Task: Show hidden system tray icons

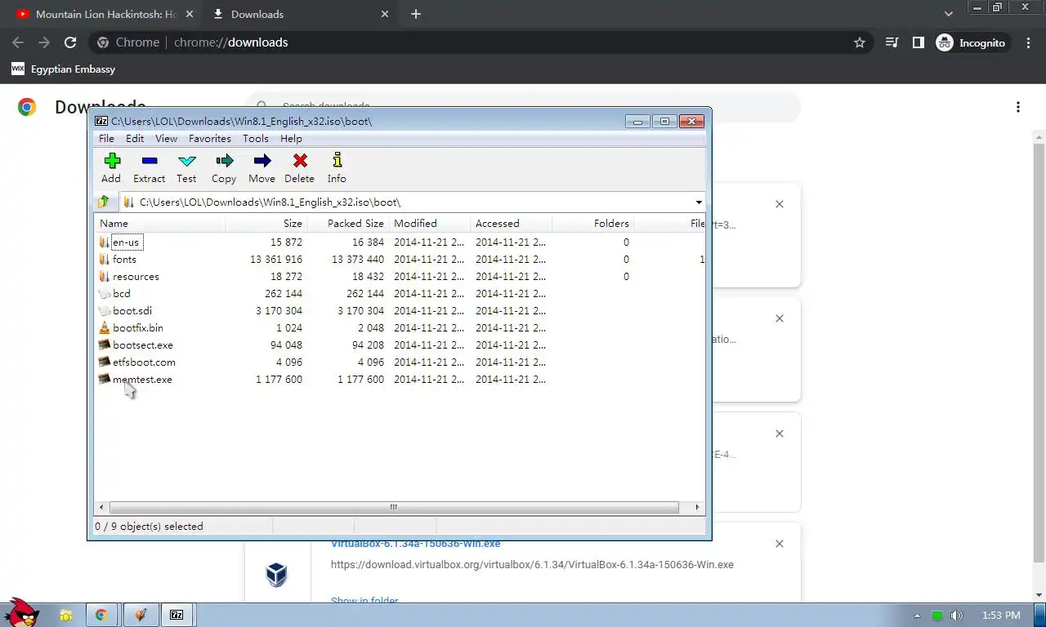Action: point(917,616)
